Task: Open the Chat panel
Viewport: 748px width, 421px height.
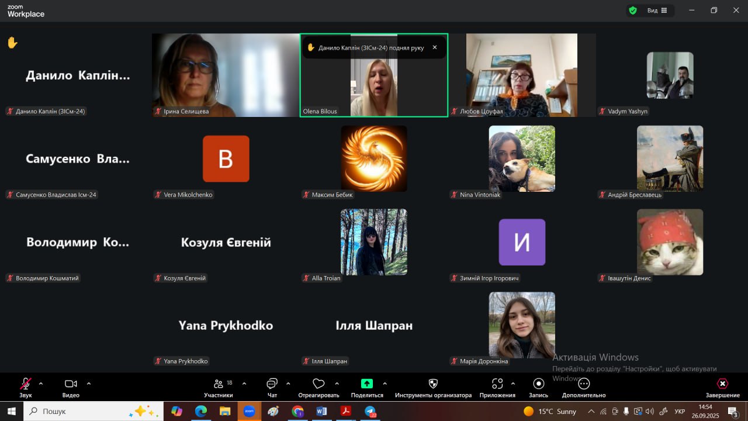Action: coord(272,384)
